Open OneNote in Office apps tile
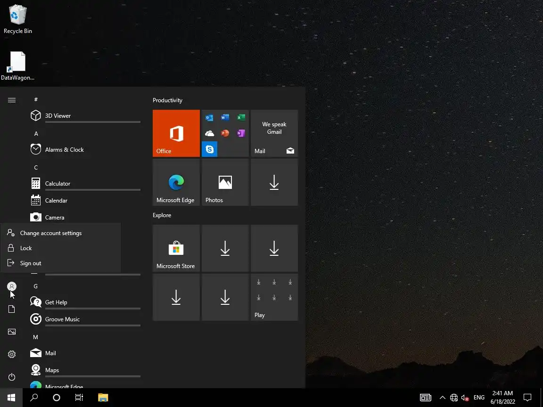This screenshot has height=407, width=543. [241, 133]
